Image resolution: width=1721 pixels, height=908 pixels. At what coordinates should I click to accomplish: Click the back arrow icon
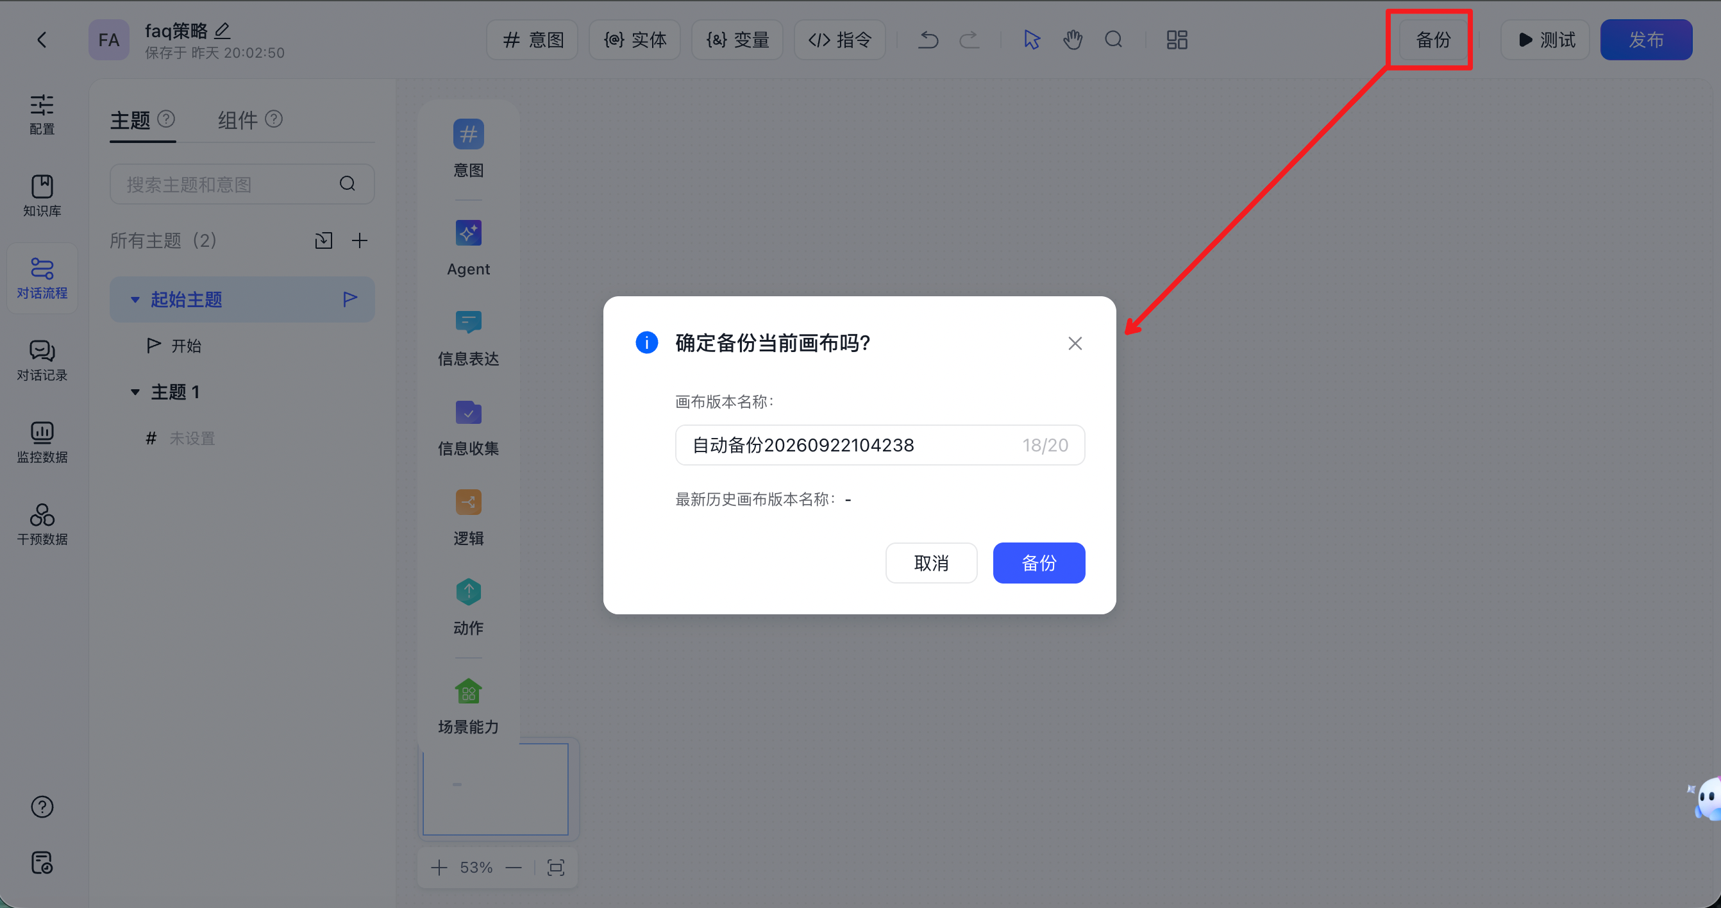coord(42,40)
